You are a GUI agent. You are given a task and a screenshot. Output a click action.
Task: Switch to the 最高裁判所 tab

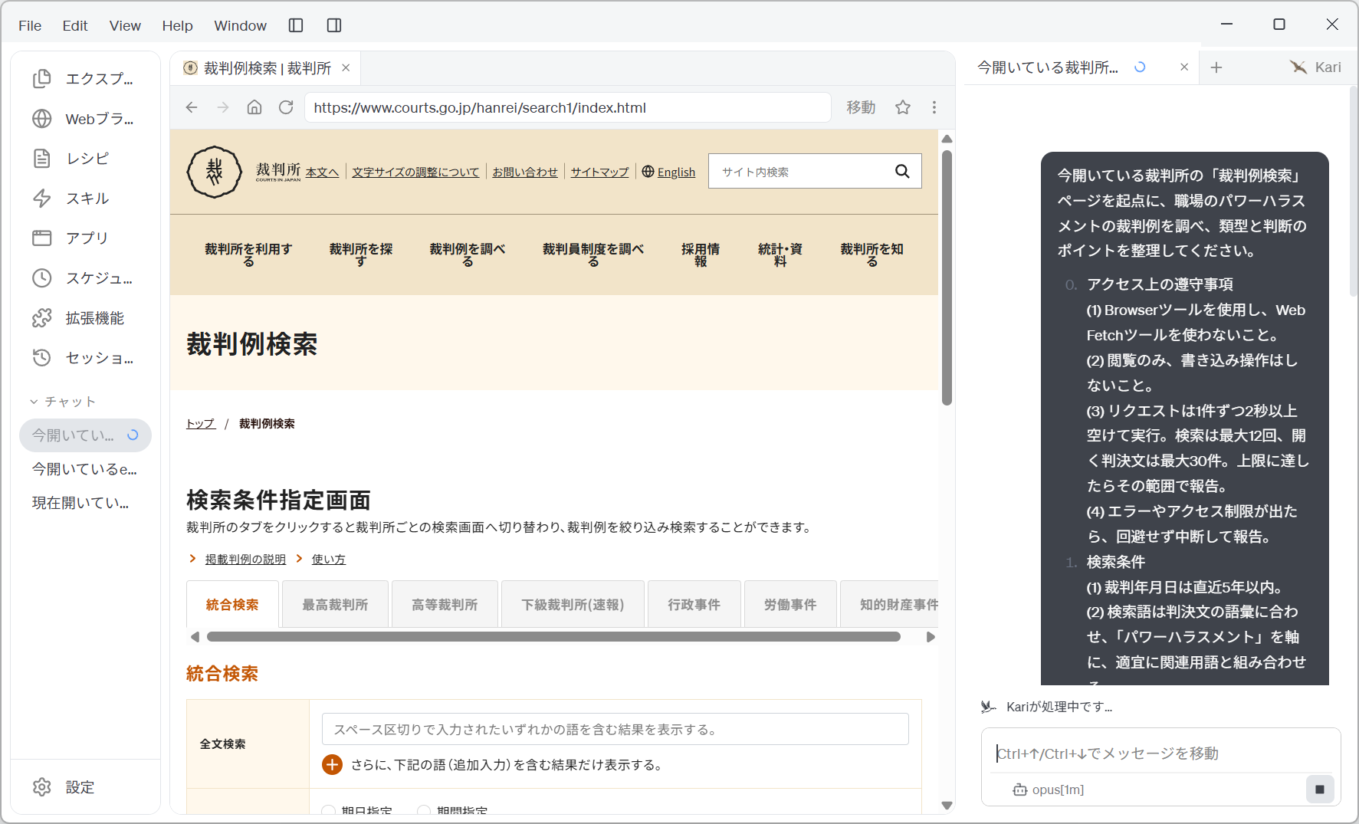335,605
